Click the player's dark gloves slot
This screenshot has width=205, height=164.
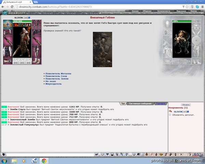37,32
